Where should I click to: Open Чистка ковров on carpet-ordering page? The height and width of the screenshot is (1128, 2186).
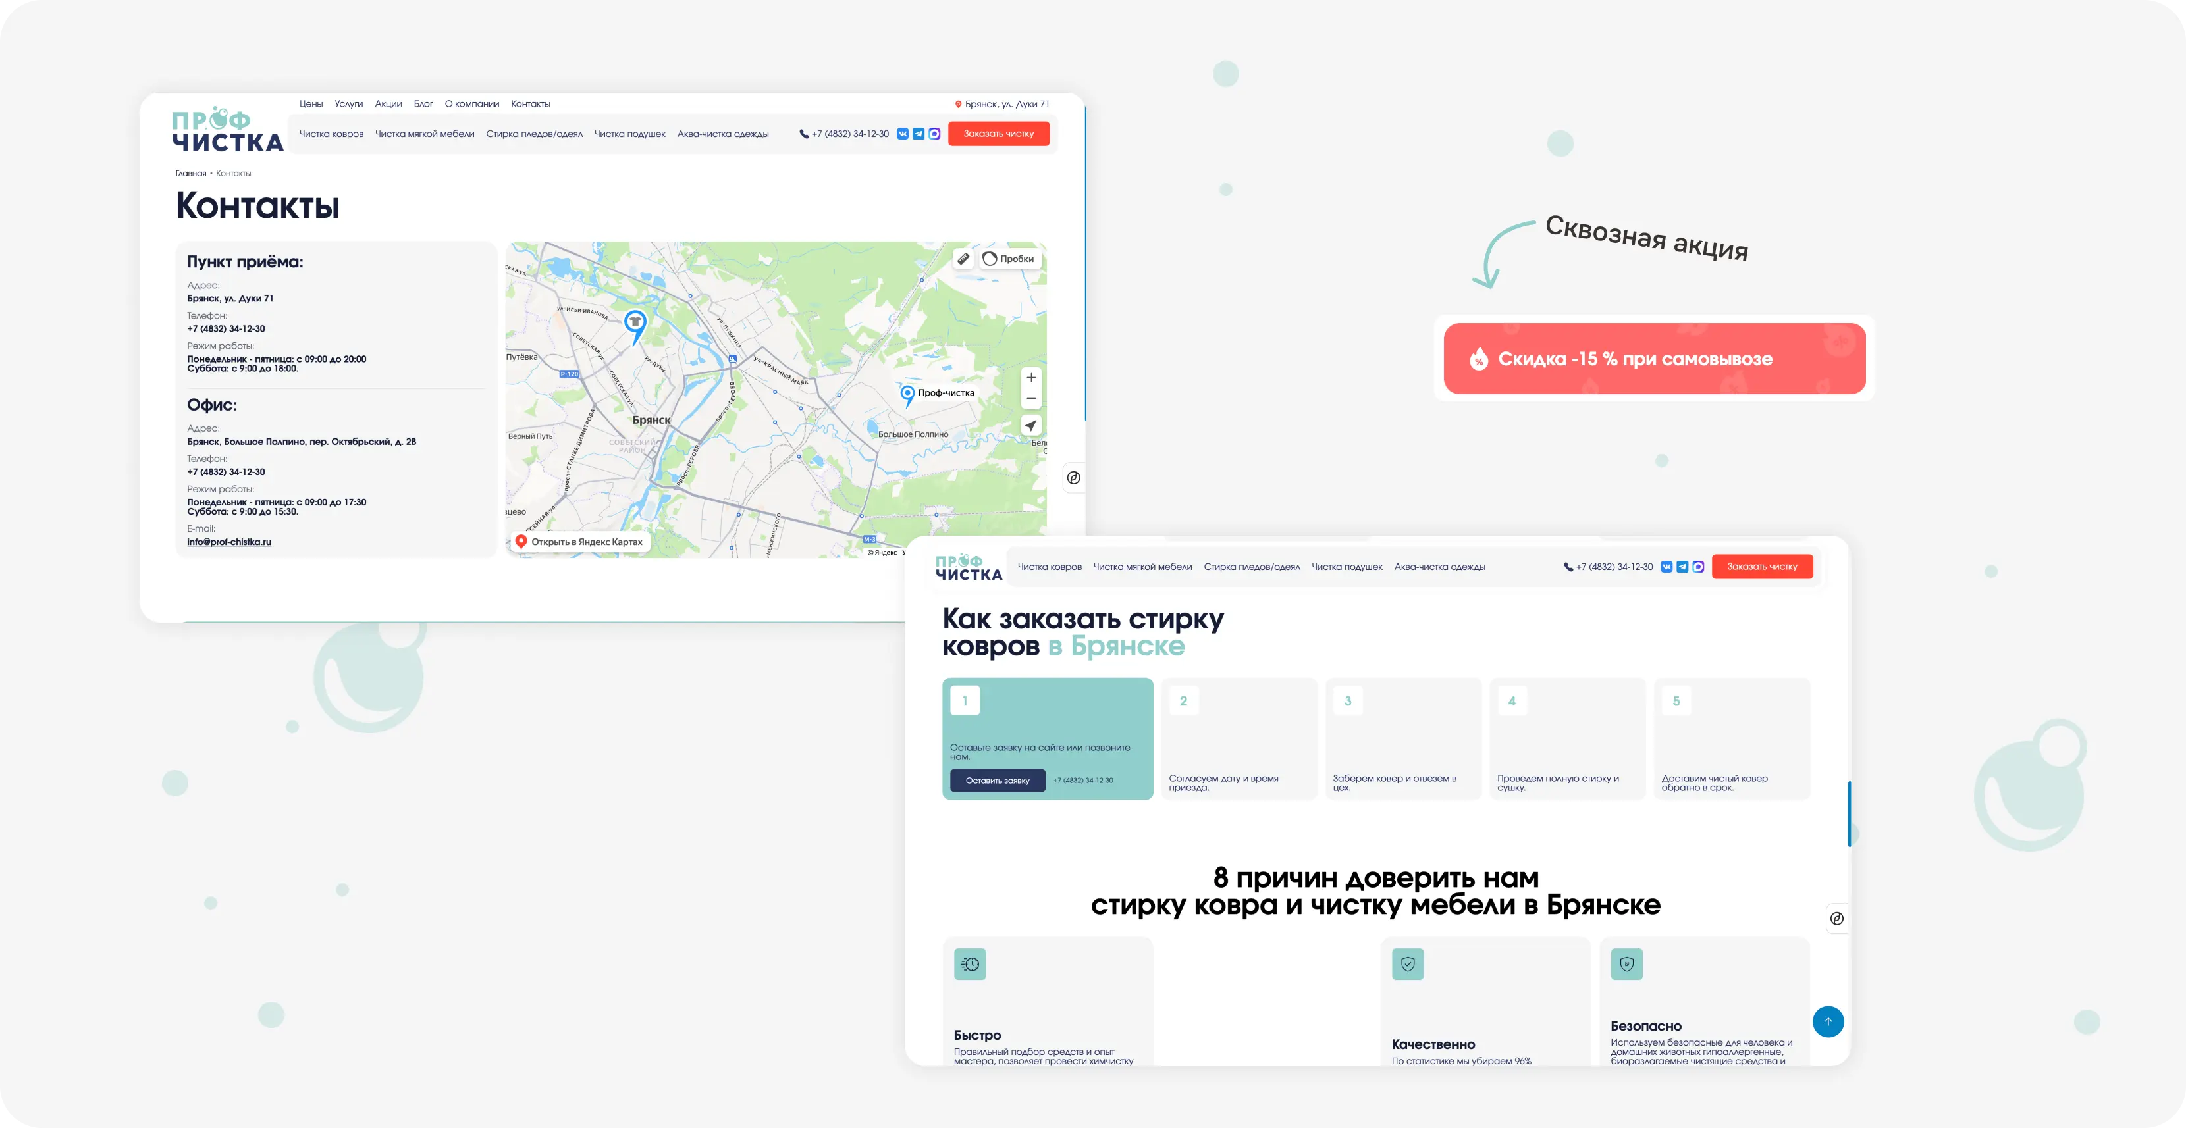(x=1050, y=567)
